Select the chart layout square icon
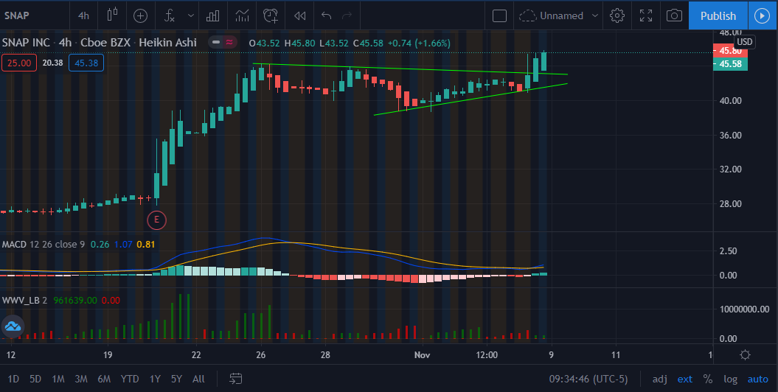Screen dimensions: 778x392 click(499, 16)
